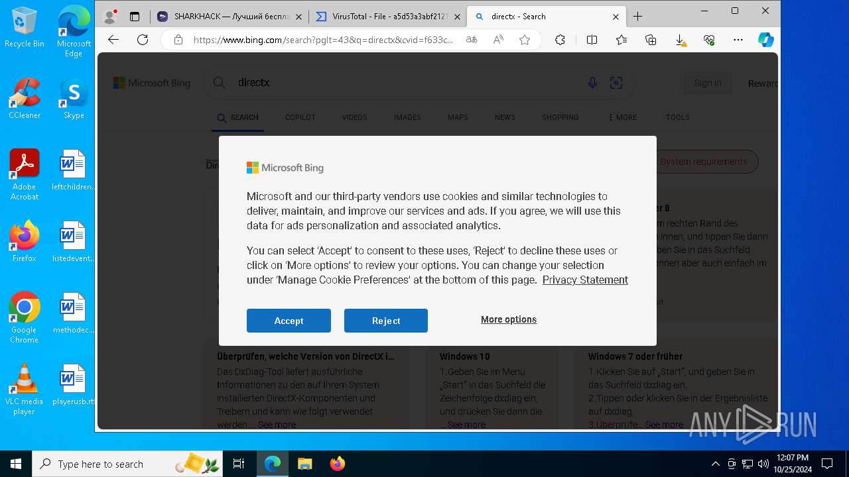Open the Favorites list icon
Viewport: 849px width, 477px height.
tap(621, 40)
